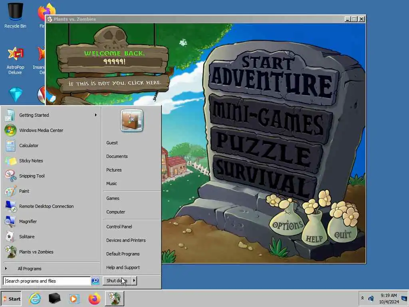Launch the Snipping Tool

point(51,176)
